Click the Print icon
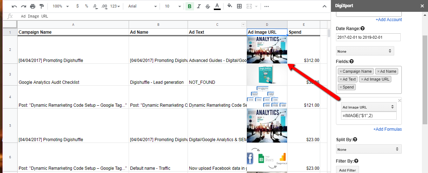This screenshot has height=173, width=428. [x=33, y=6]
